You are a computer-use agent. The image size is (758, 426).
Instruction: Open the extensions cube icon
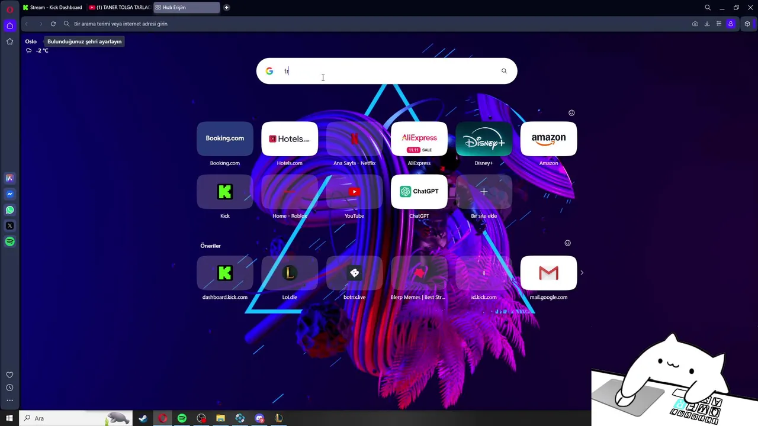click(x=747, y=24)
